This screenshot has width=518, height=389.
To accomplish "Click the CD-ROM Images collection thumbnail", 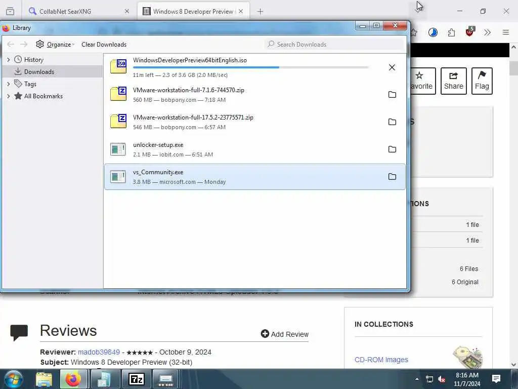I will pyautogui.click(x=467, y=357).
